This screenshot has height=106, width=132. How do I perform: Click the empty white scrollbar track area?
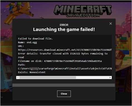[x=92, y=77]
